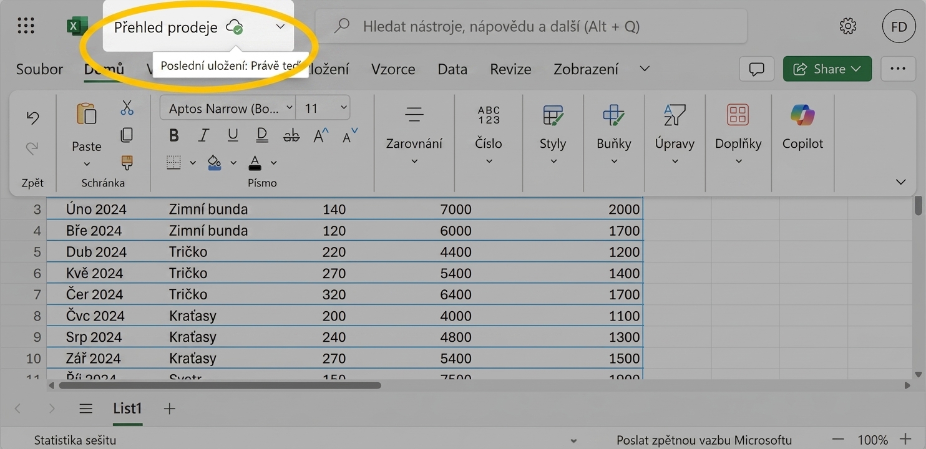Click in the search box Hledat nástroje

pyautogui.click(x=531, y=26)
